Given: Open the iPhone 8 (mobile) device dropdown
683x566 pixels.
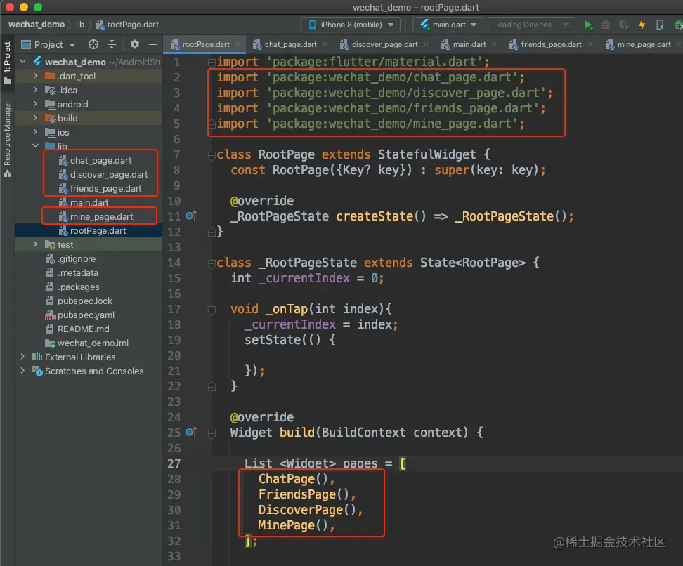Looking at the screenshot, I should [351, 25].
